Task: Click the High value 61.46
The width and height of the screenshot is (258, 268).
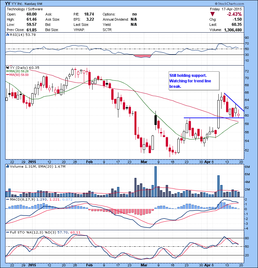Action: click(32, 19)
